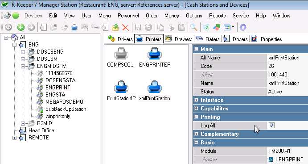Expand the DOSCSM tree node
This screenshot has width=308, height=164.
pyautogui.click(x=23, y=59)
